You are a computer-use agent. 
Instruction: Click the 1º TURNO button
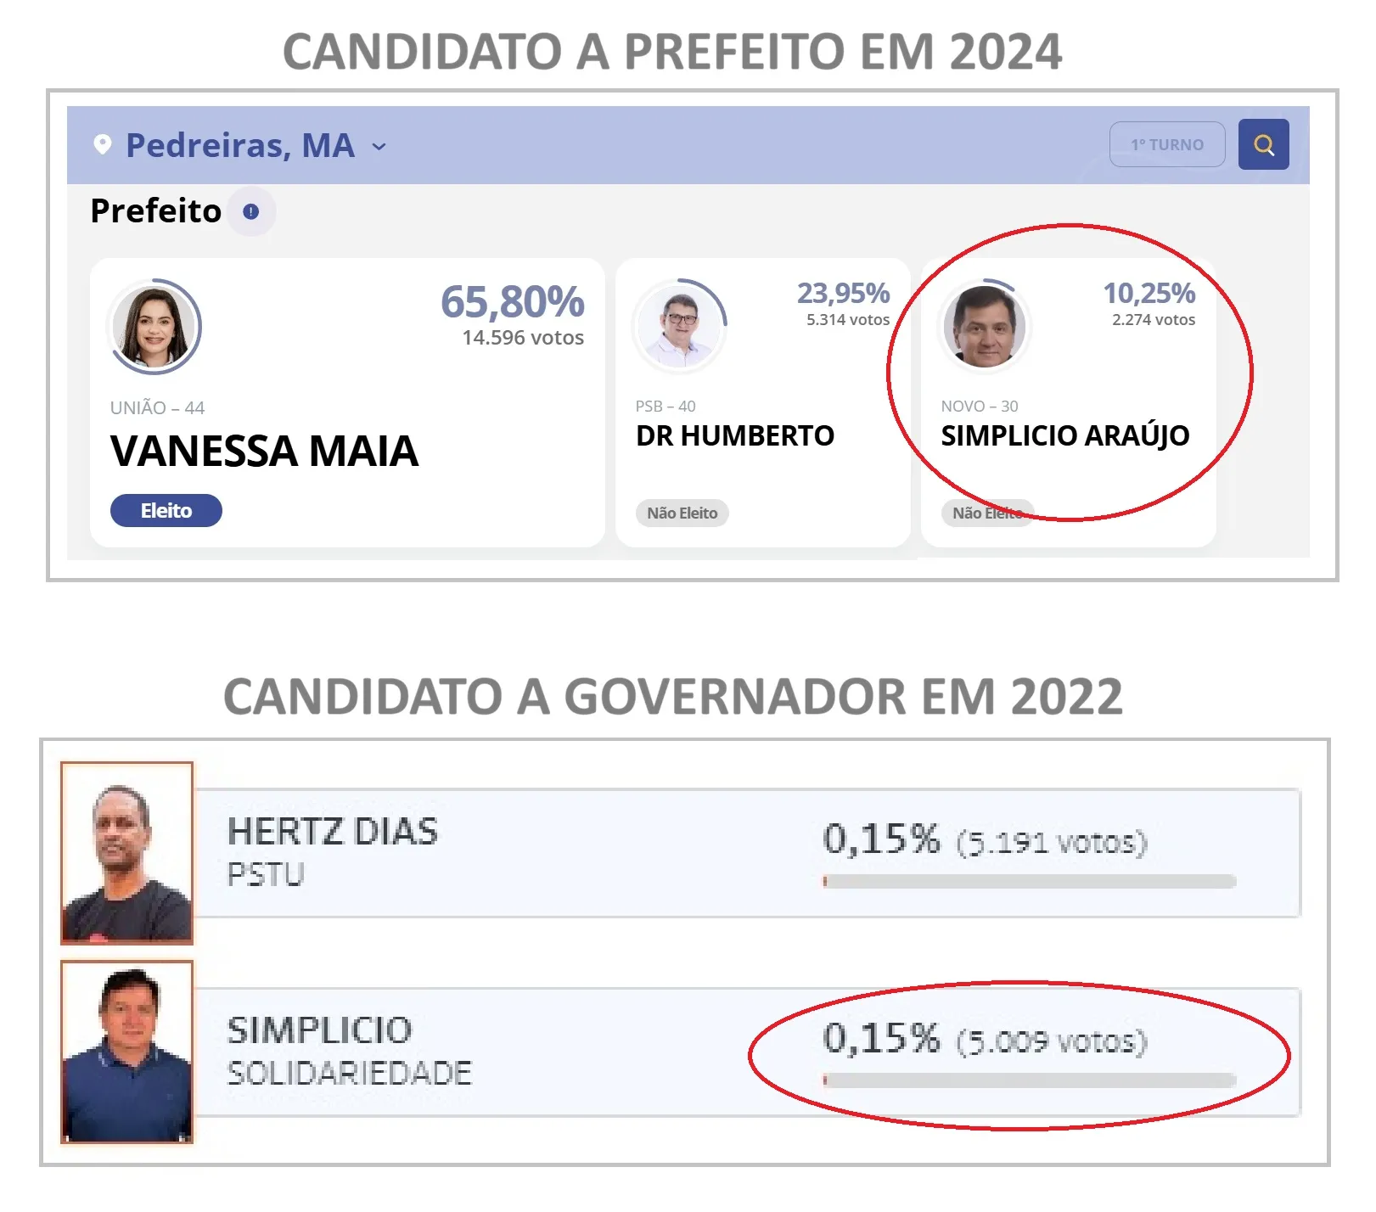[1166, 145]
